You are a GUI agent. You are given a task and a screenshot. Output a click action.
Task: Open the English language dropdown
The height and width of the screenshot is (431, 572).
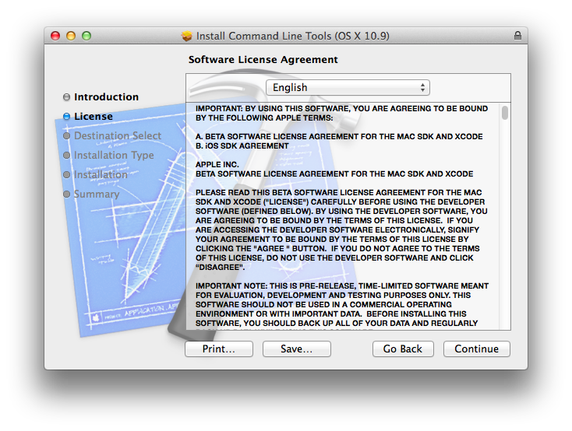click(x=348, y=87)
